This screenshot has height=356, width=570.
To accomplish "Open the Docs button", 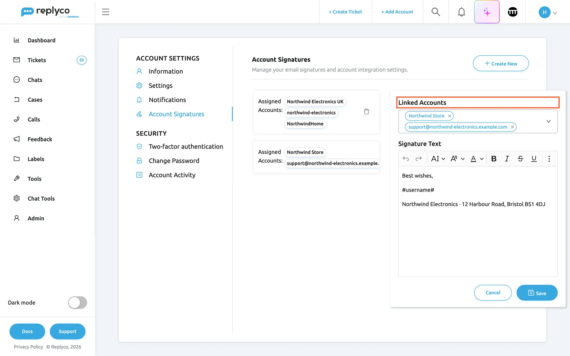I will 27,331.
